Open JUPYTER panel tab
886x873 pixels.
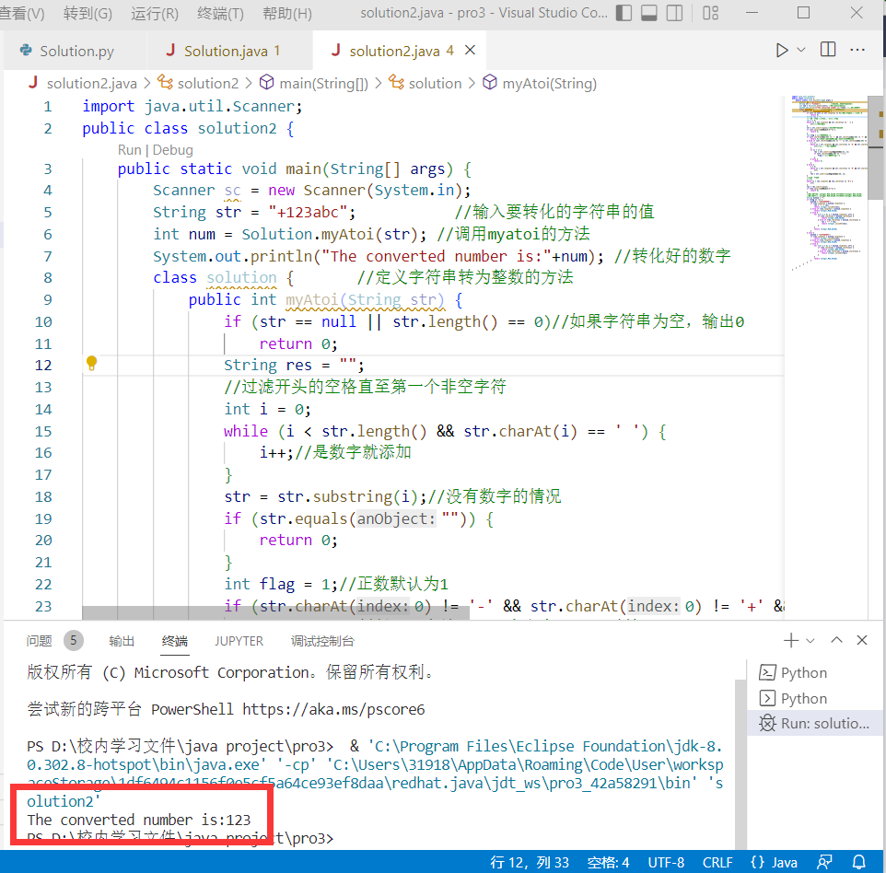point(239,641)
